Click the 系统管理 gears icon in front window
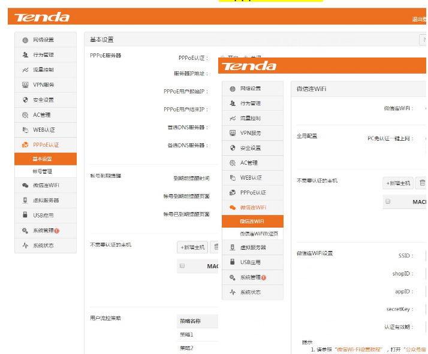This screenshot has height=354, width=428. pyautogui.click(x=233, y=278)
